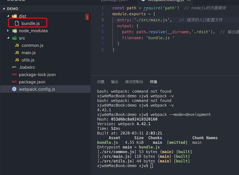This screenshot has height=175, width=239.
Task: Open common.js from the explorer
Action: coord(32,45)
